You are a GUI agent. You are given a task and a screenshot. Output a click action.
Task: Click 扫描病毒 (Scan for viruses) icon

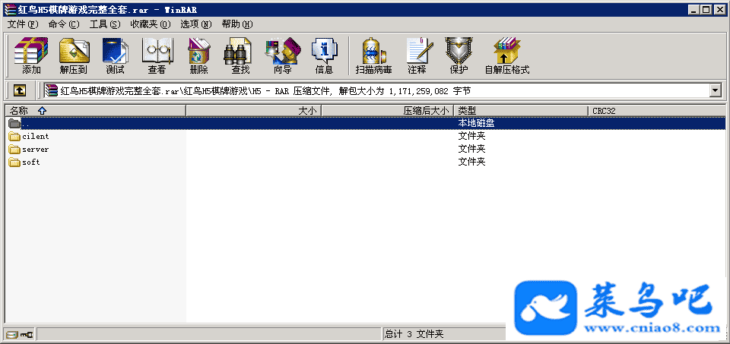[x=373, y=55]
